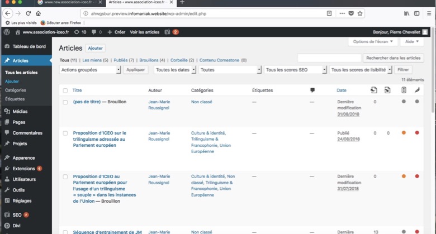Click the Appliquer button
Screen dimensions: 436x234
(x=136, y=70)
